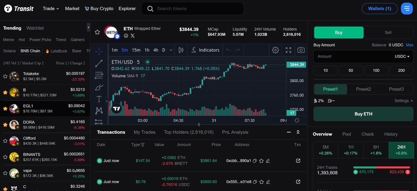Take a chart snapshot with camera icon
Image resolution: width=417 pixels, height=191 pixels.
[x=301, y=50]
